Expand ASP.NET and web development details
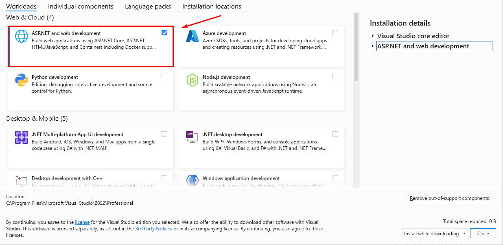The height and width of the screenshot is (245, 503). pyautogui.click(x=373, y=46)
